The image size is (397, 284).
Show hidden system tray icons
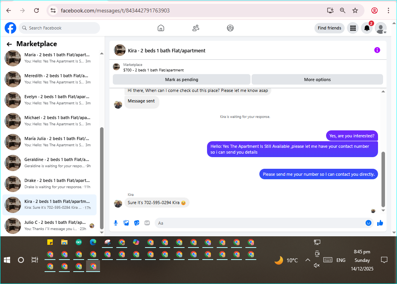(307, 260)
